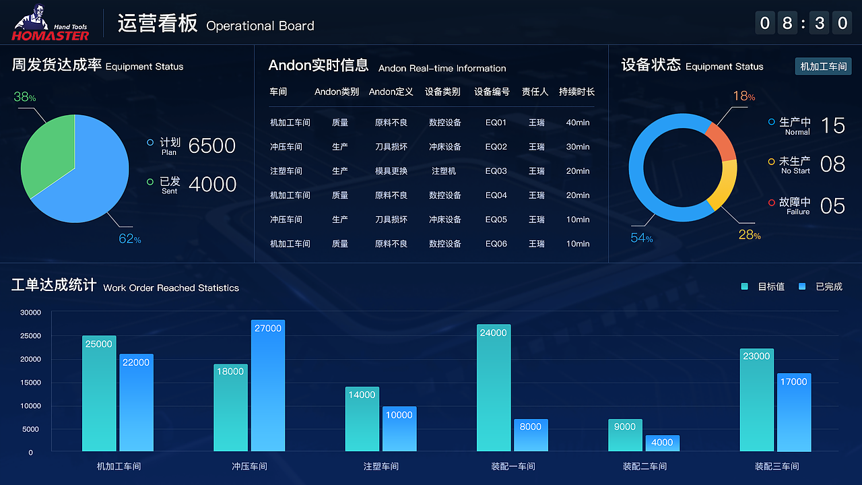Select equipment number EQ01 in table

coord(496,123)
